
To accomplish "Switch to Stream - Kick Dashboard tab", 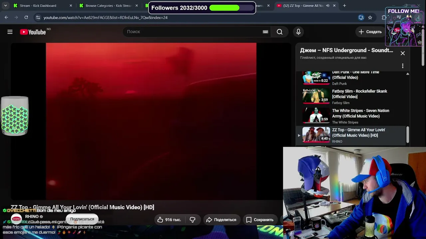I will (43, 5).
